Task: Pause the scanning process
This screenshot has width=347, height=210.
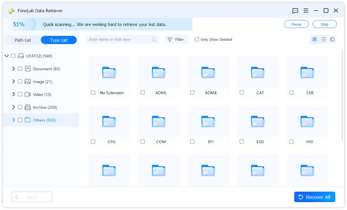Action: (296, 24)
